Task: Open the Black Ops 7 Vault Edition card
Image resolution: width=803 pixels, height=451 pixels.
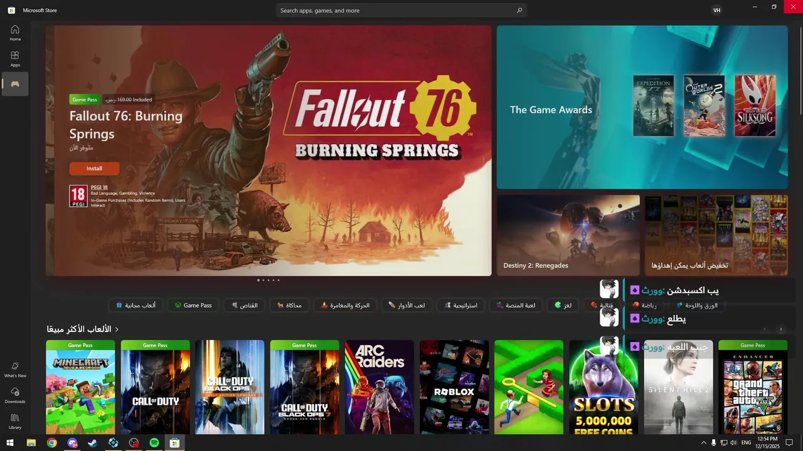Action: 230,387
